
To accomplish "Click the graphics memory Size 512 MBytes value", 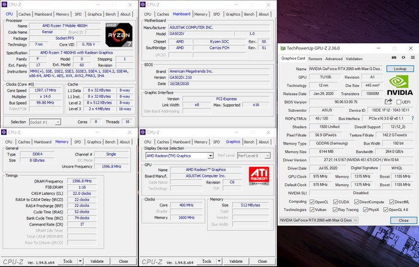I will 250,205.
